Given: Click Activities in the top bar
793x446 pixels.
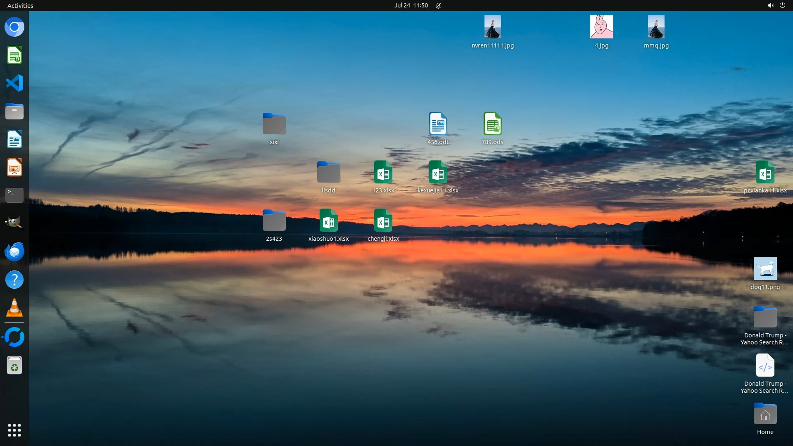Looking at the screenshot, I should tap(20, 5).
